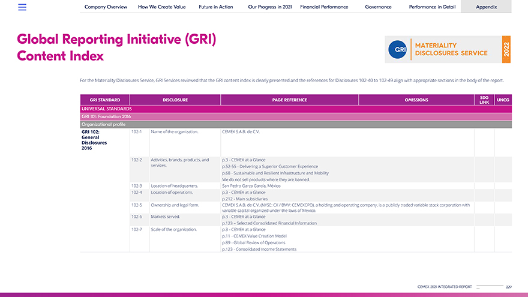Open p.52-55 Delivering a Superior Customer Experience
The height and width of the screenshot is (297, 528).
coord(269,166)
